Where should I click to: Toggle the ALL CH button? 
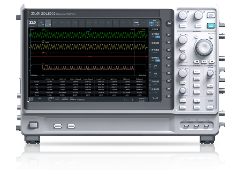182,82
